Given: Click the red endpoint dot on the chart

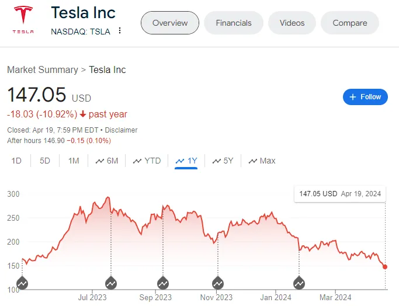Looking at the screenshot, I should (x=385, y=267).
